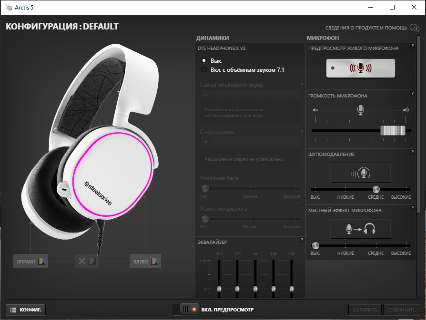Click equalizer 1K band handle
426x320 pixels.
255,289
